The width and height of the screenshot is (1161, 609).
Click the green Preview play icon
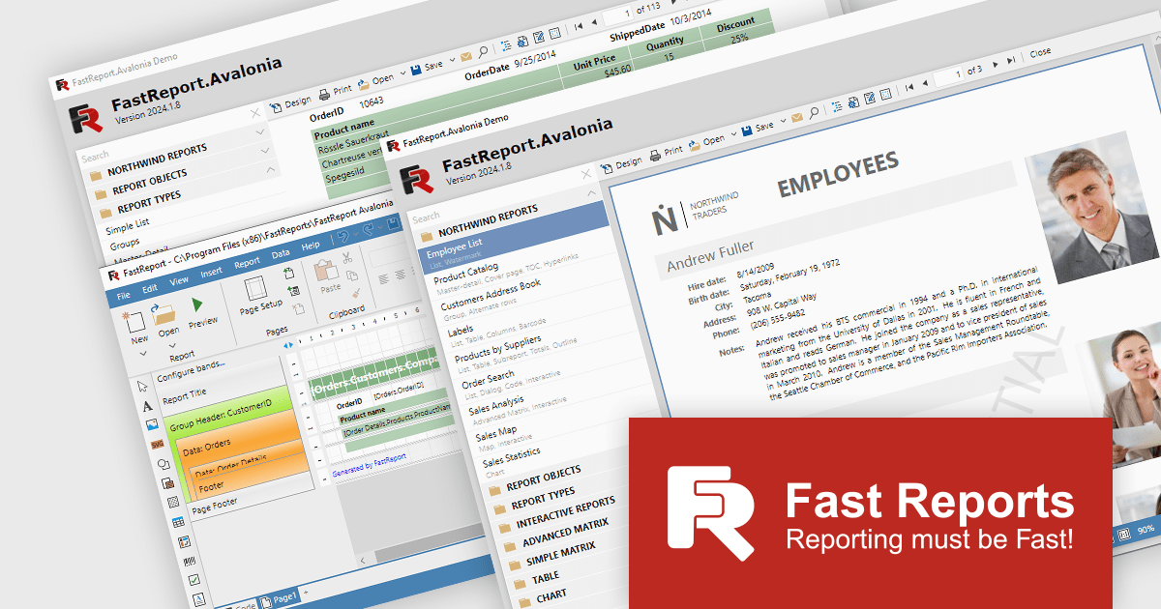[197, 304]
